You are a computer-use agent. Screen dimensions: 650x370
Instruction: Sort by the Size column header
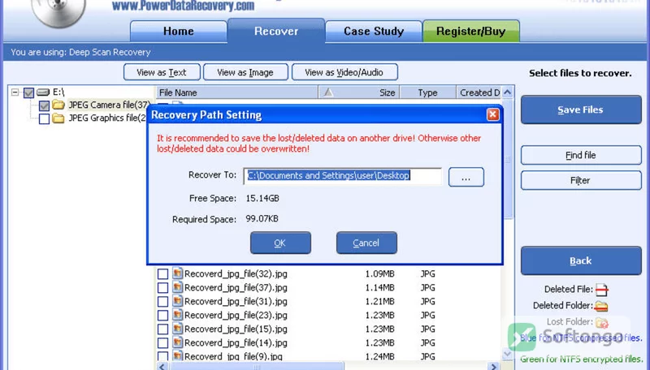pyautogui.click(x=359, y=92)
